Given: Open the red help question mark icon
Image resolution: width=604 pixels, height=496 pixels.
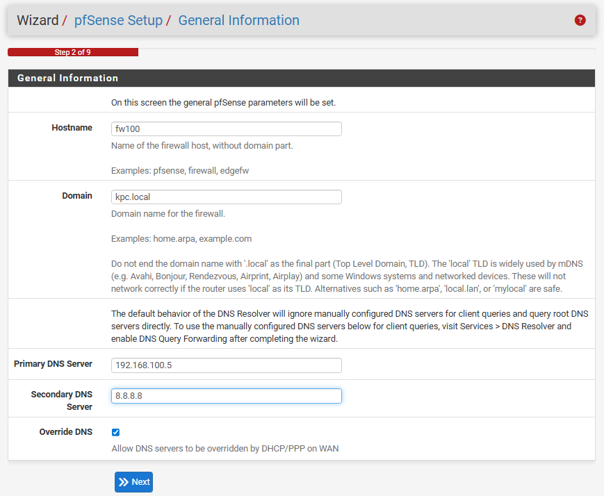Looking at the screenshot, I should coord(580,20).
